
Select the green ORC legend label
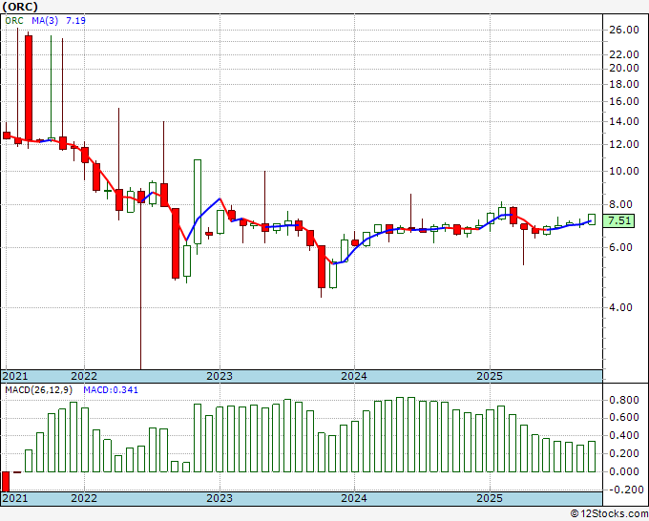(x=14, y=20)
